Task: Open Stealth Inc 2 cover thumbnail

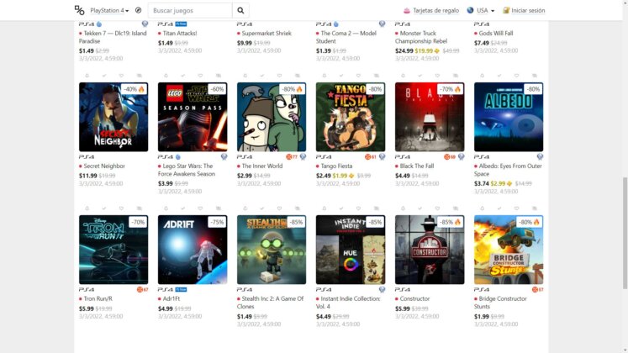Action: 272,250
